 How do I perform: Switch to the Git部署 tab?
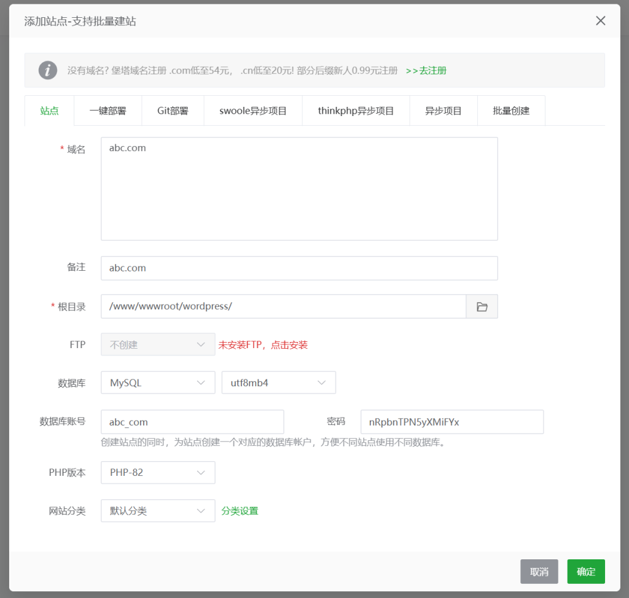point(173,111)
